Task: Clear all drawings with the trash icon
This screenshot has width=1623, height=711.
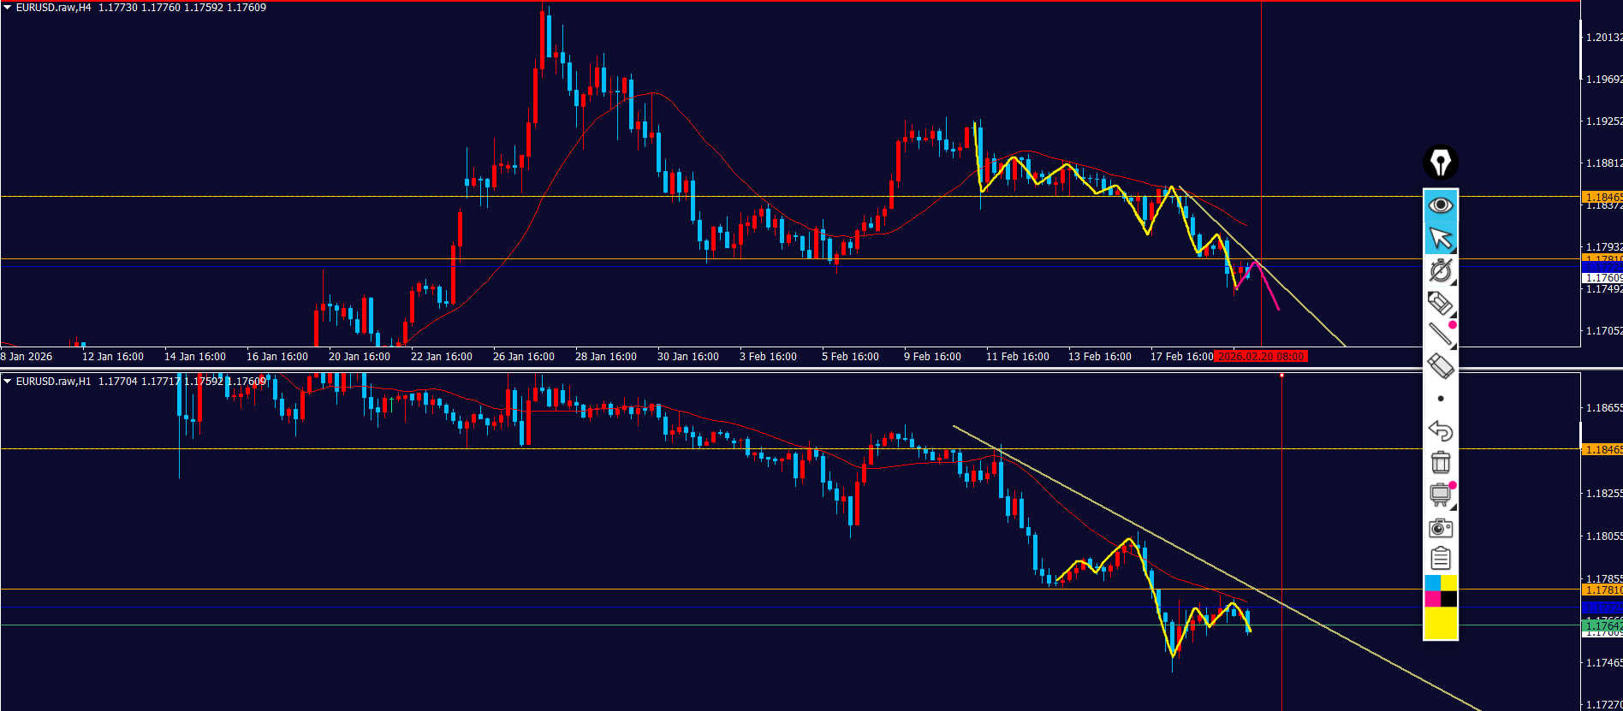Action: (1440, 462)
